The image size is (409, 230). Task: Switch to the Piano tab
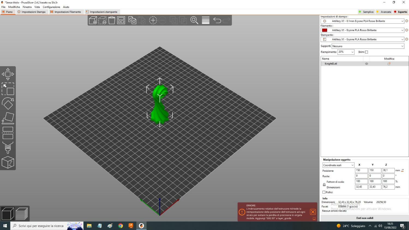point(8,12)
